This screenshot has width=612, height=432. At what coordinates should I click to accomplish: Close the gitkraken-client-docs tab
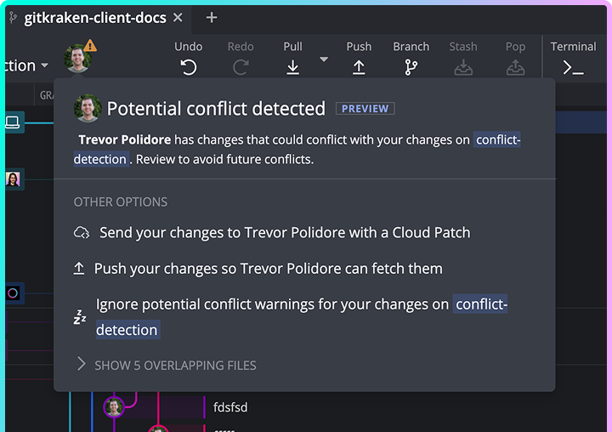point(177,18)
